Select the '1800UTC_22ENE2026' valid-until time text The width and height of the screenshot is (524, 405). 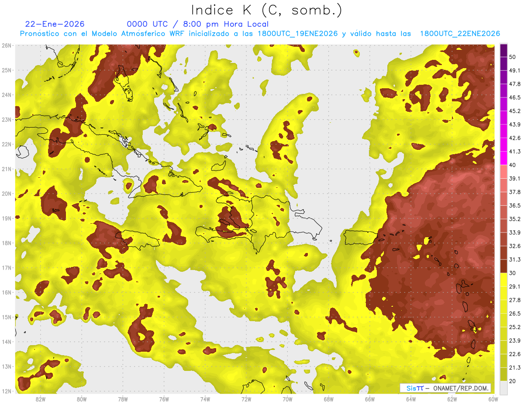[460, 34]
